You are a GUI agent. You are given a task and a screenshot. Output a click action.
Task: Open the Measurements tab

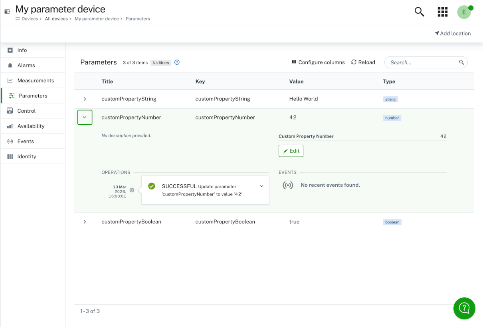click(35, 81)
